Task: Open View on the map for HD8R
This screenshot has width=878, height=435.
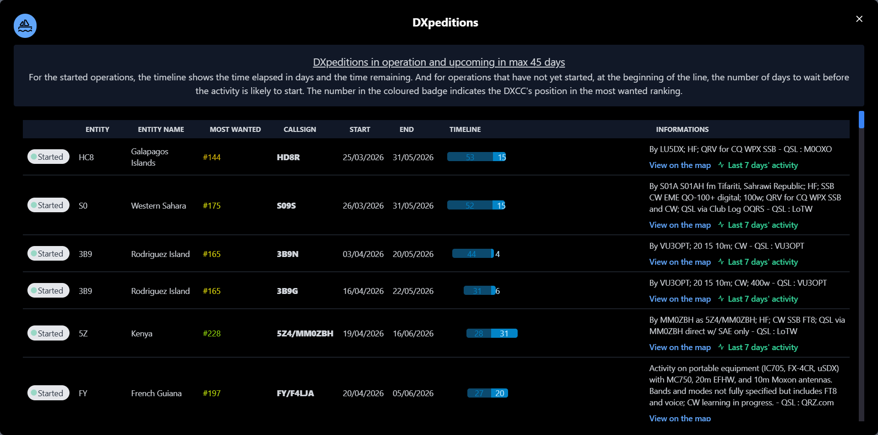Action: 680,165
